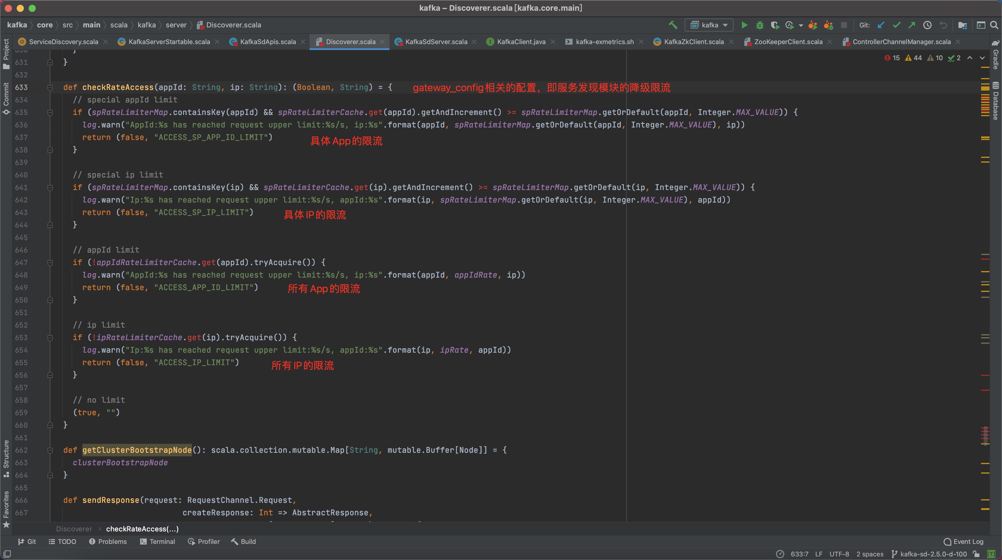Click Git commit checkmark icon
This screenshot has width=1002, height=560.
(x=897, y=25)
